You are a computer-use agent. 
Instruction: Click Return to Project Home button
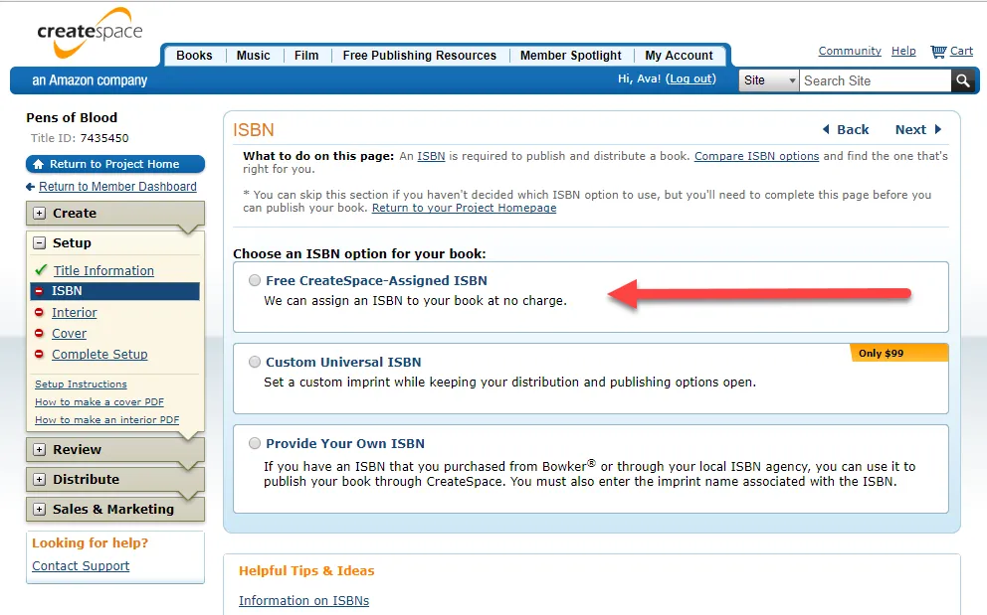click(x=115, y=164)
